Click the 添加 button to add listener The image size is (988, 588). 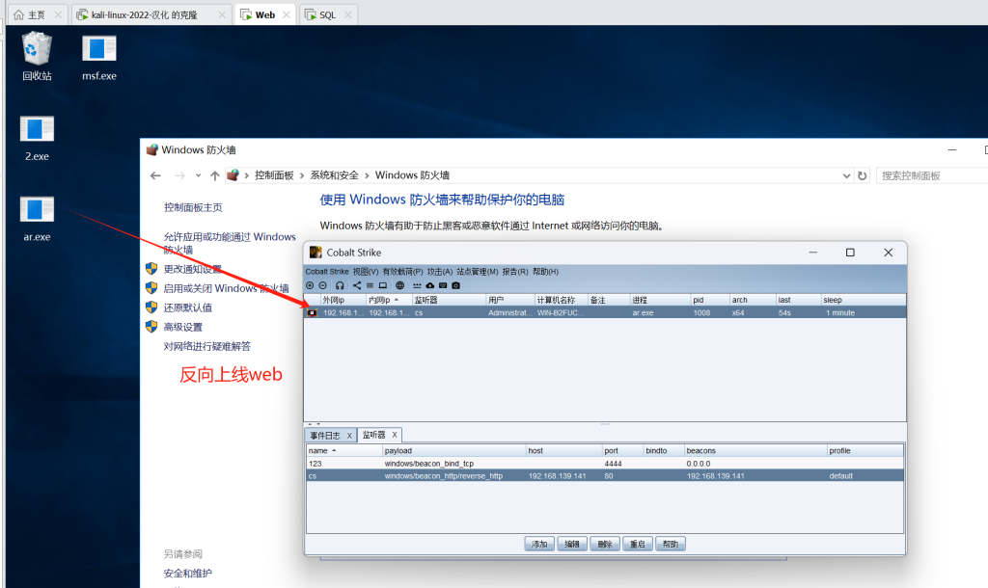click(539, 544)
